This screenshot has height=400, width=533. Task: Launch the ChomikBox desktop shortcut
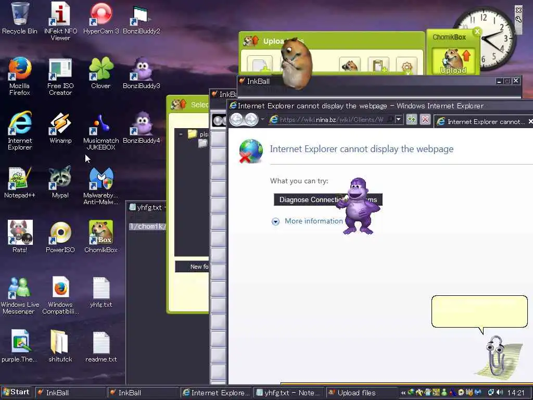[101, 237]
